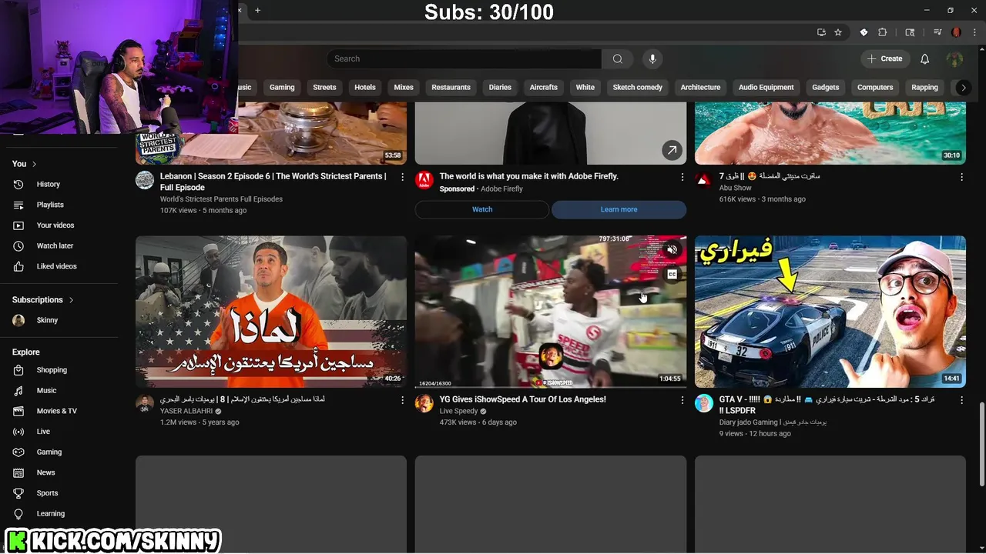Open options for YASER ALBAHRI video
The height and width of the screenshot is (554, 986).
[402, 400]
